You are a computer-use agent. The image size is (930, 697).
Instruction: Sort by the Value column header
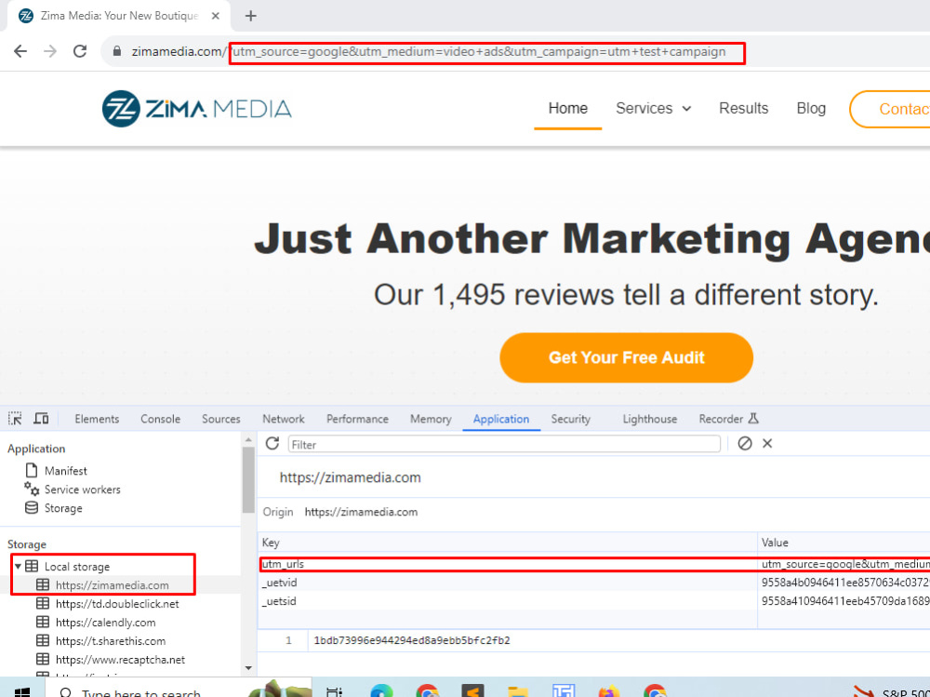coord(844,543)
